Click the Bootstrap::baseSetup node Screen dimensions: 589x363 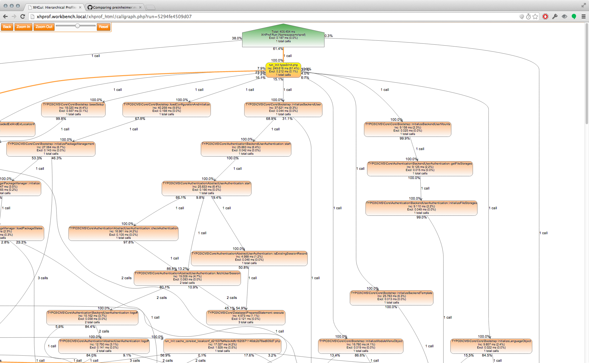point(73,109)
